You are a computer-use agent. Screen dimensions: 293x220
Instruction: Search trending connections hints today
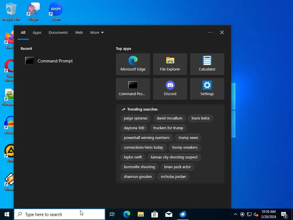coord(143,148)
